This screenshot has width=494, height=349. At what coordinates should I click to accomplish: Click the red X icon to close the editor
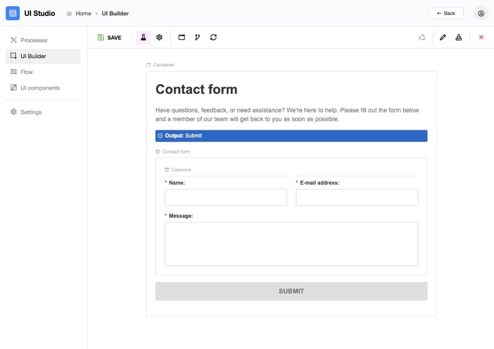(x=481, y=37)
